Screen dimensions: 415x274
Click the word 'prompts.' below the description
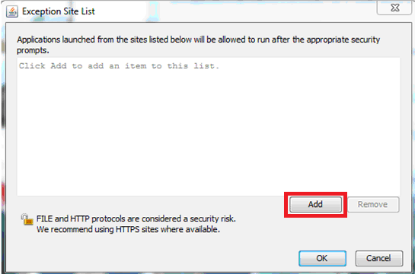point(33,50)
